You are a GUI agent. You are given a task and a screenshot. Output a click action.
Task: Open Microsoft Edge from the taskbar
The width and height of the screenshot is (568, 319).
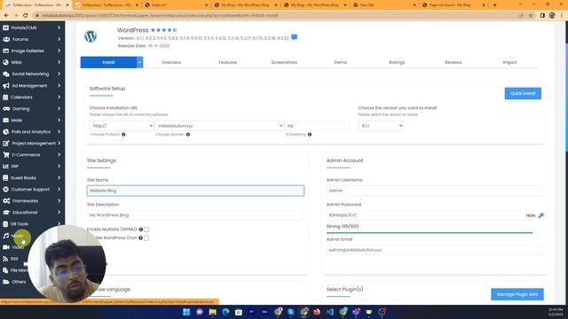225,312
